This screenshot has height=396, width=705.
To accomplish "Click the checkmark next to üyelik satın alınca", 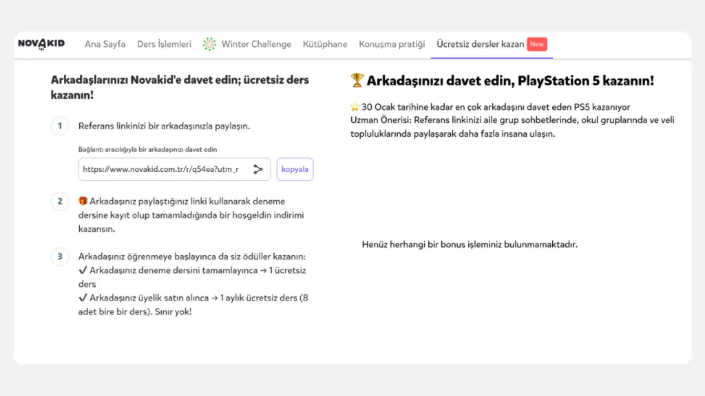I will 83,298.
